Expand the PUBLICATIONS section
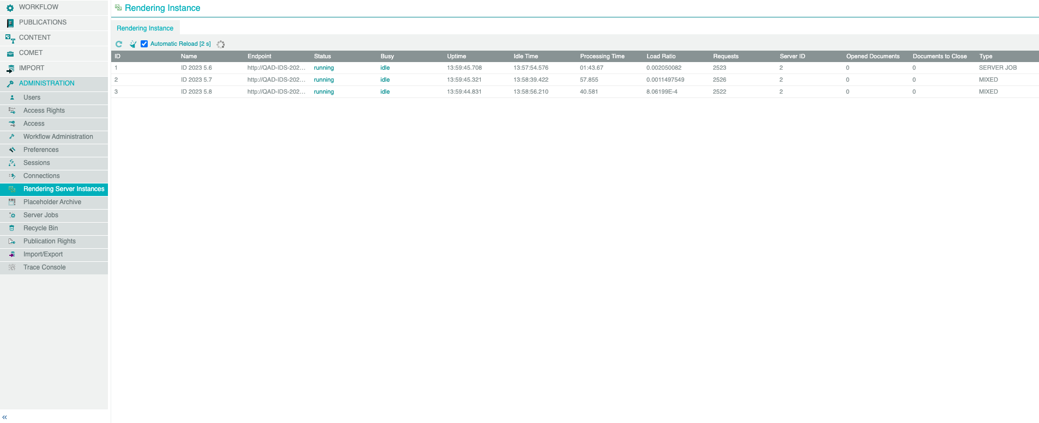Image resolution: width=1039 pixels, height=423 pixels. coord(43,22)
